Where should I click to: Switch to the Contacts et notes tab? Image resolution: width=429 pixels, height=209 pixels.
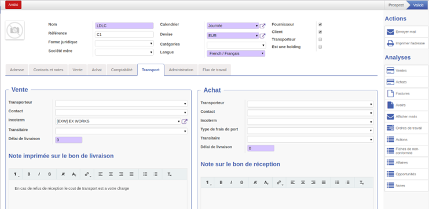(48, 69)
